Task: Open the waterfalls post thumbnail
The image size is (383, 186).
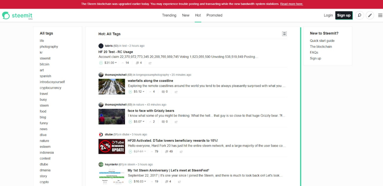Action: 112,87
